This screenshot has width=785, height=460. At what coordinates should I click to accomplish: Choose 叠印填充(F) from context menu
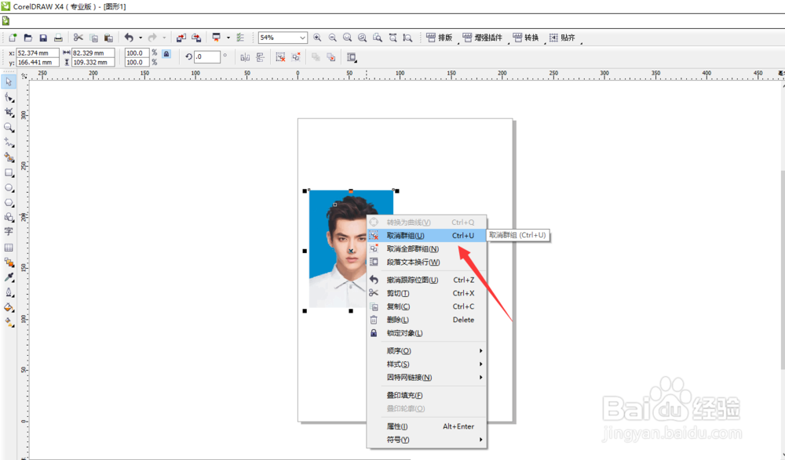tap(427, 395)
